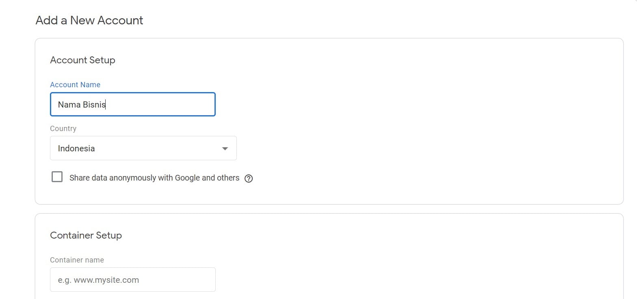Click the Country dropdown arrow

(x=225, y=148)
